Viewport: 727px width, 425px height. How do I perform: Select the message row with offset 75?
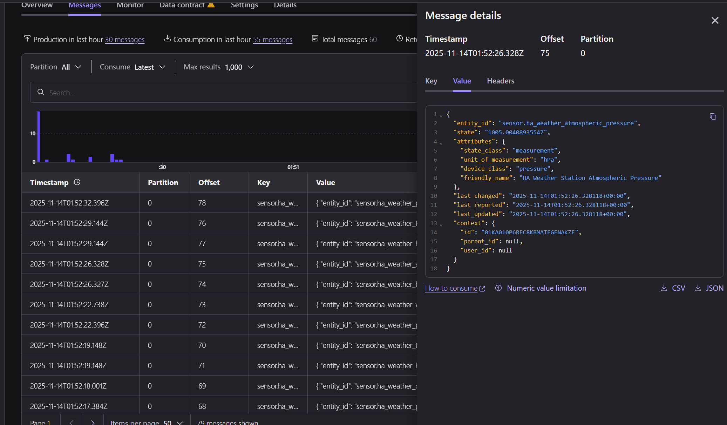coord(219,264)
